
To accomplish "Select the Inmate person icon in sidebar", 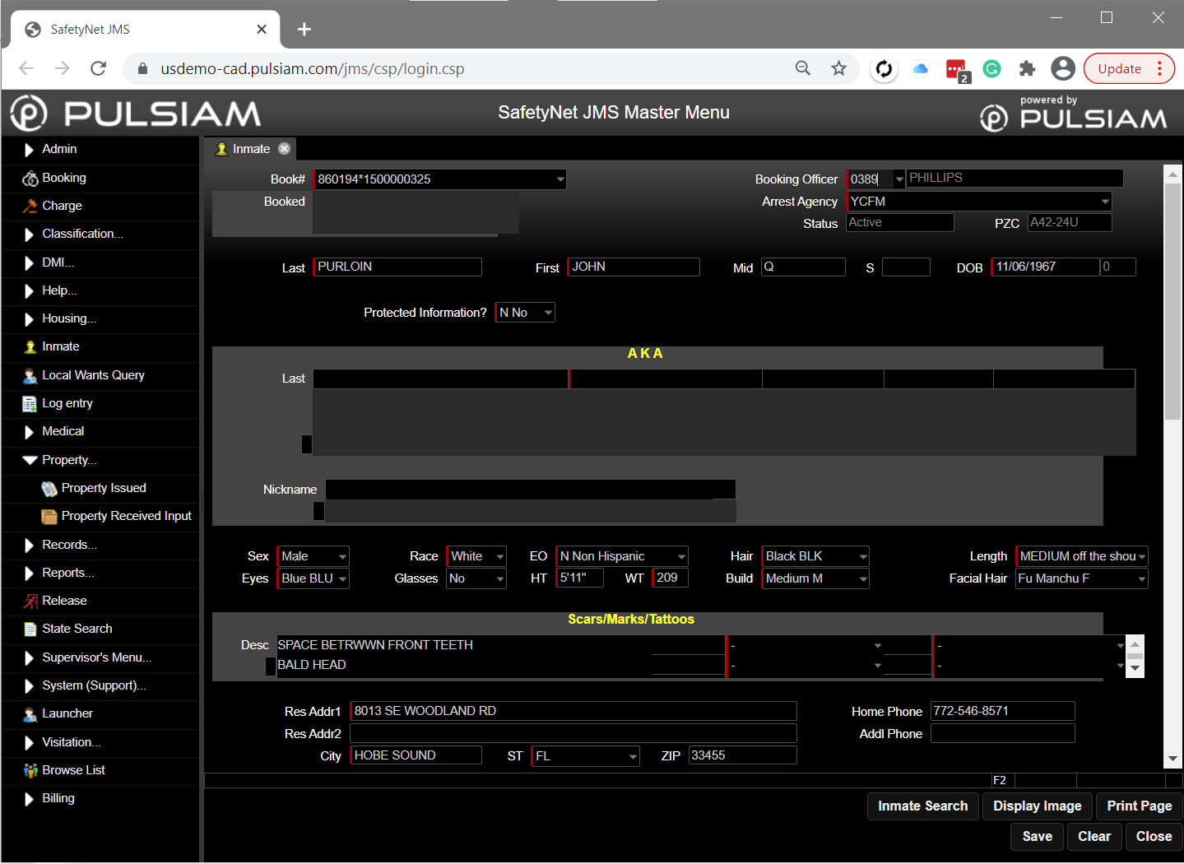I will [30, 347].
